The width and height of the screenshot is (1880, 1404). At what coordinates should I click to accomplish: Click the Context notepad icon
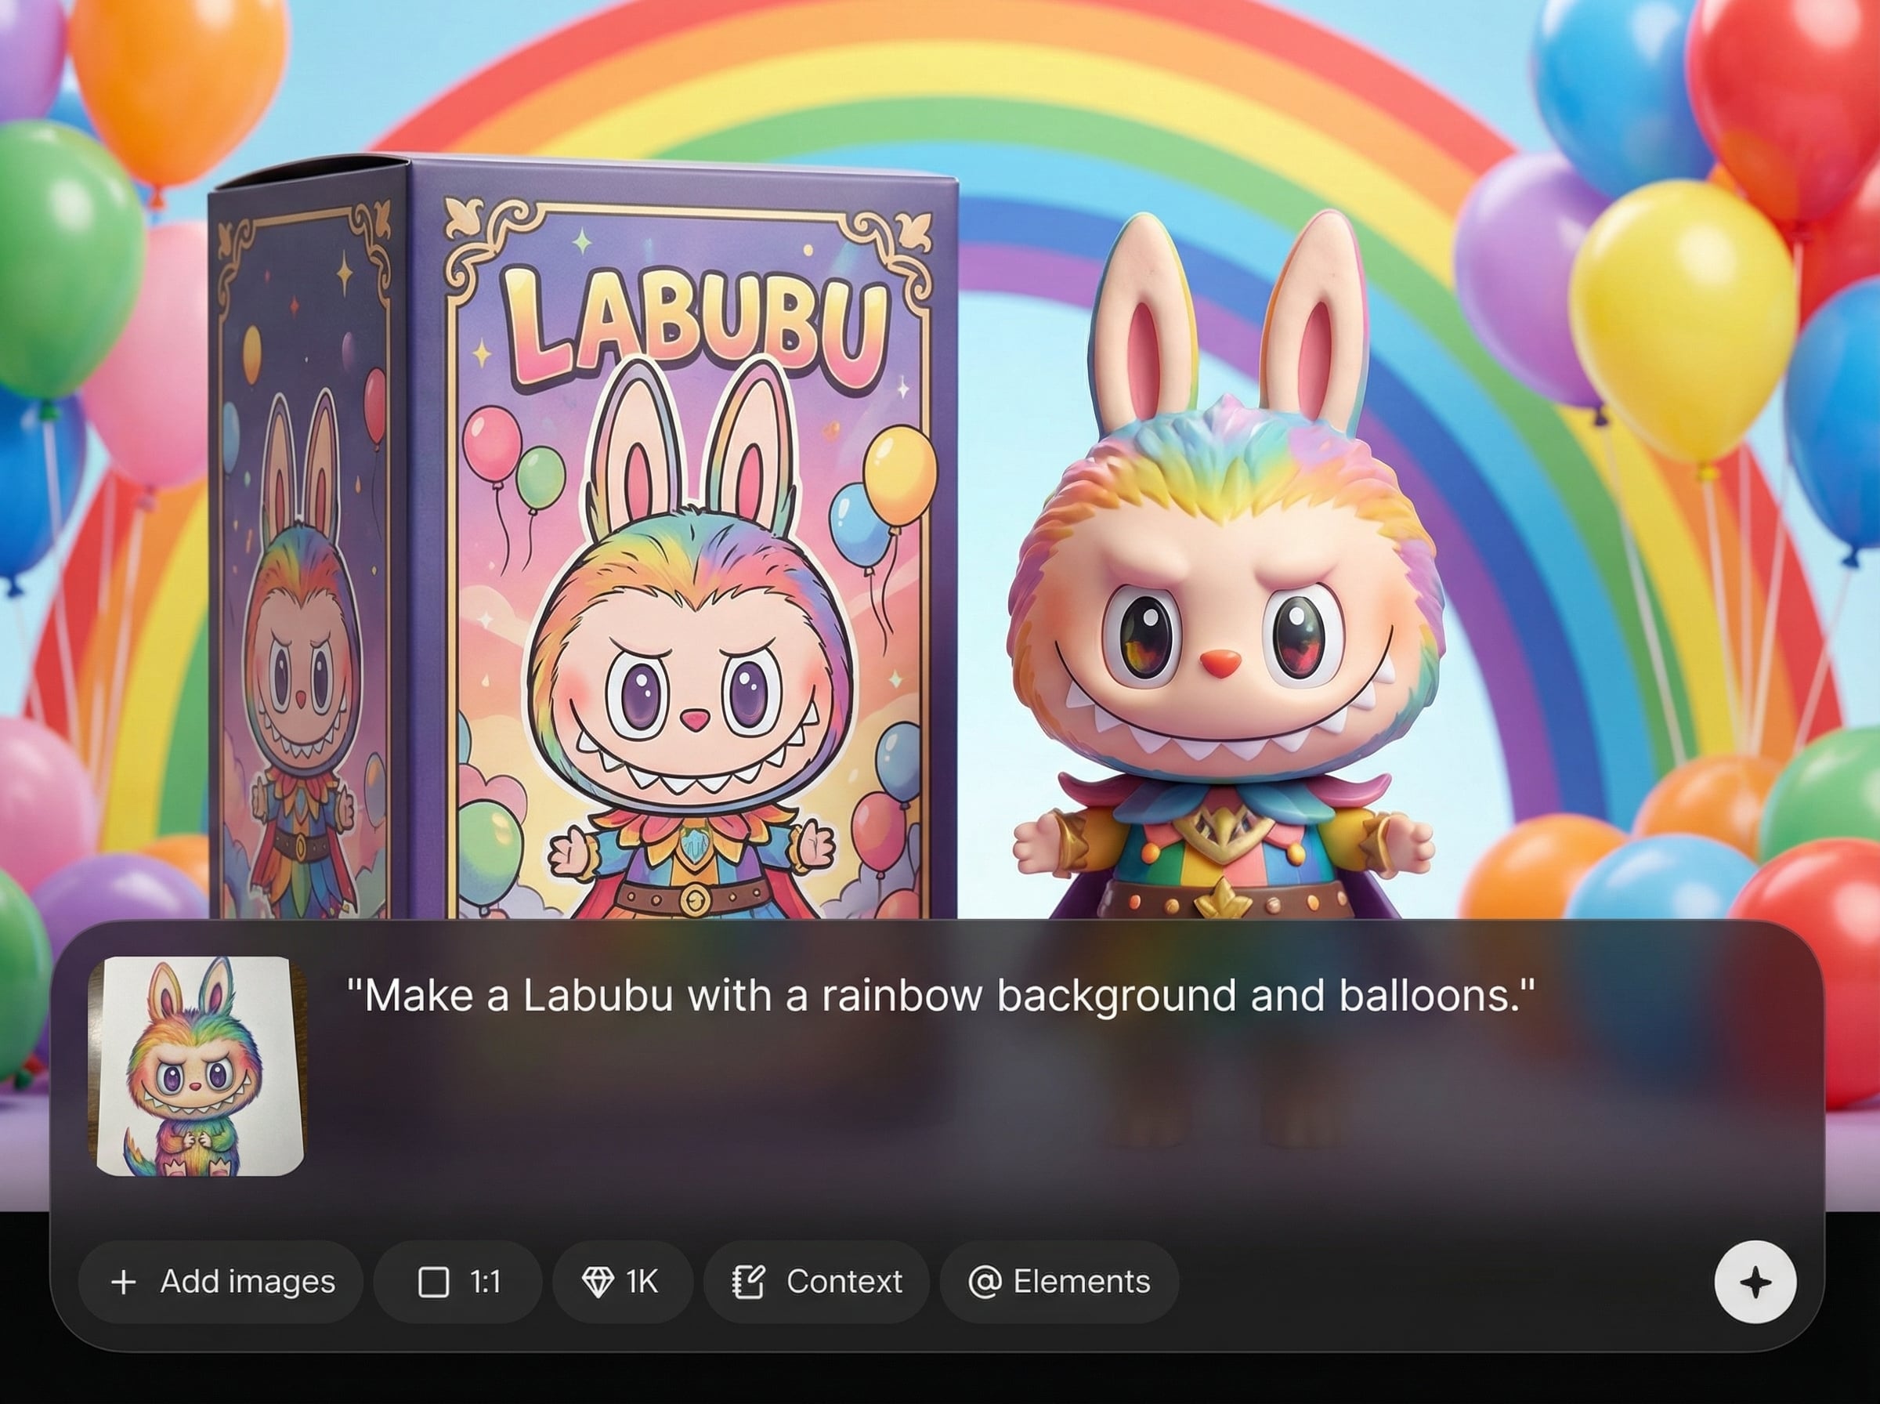coord(750,1282)
